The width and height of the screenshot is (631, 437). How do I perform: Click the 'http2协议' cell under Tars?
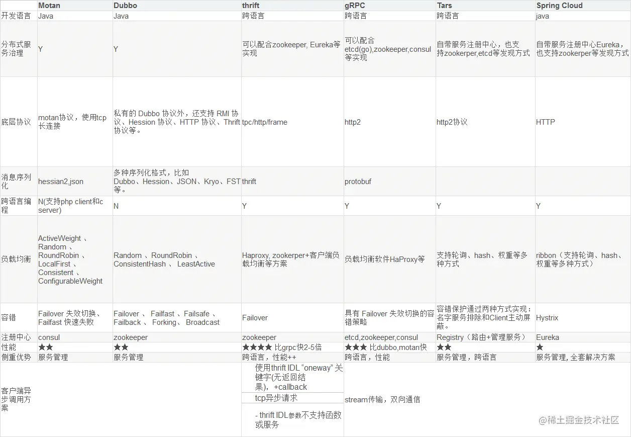tap(452, 122)
